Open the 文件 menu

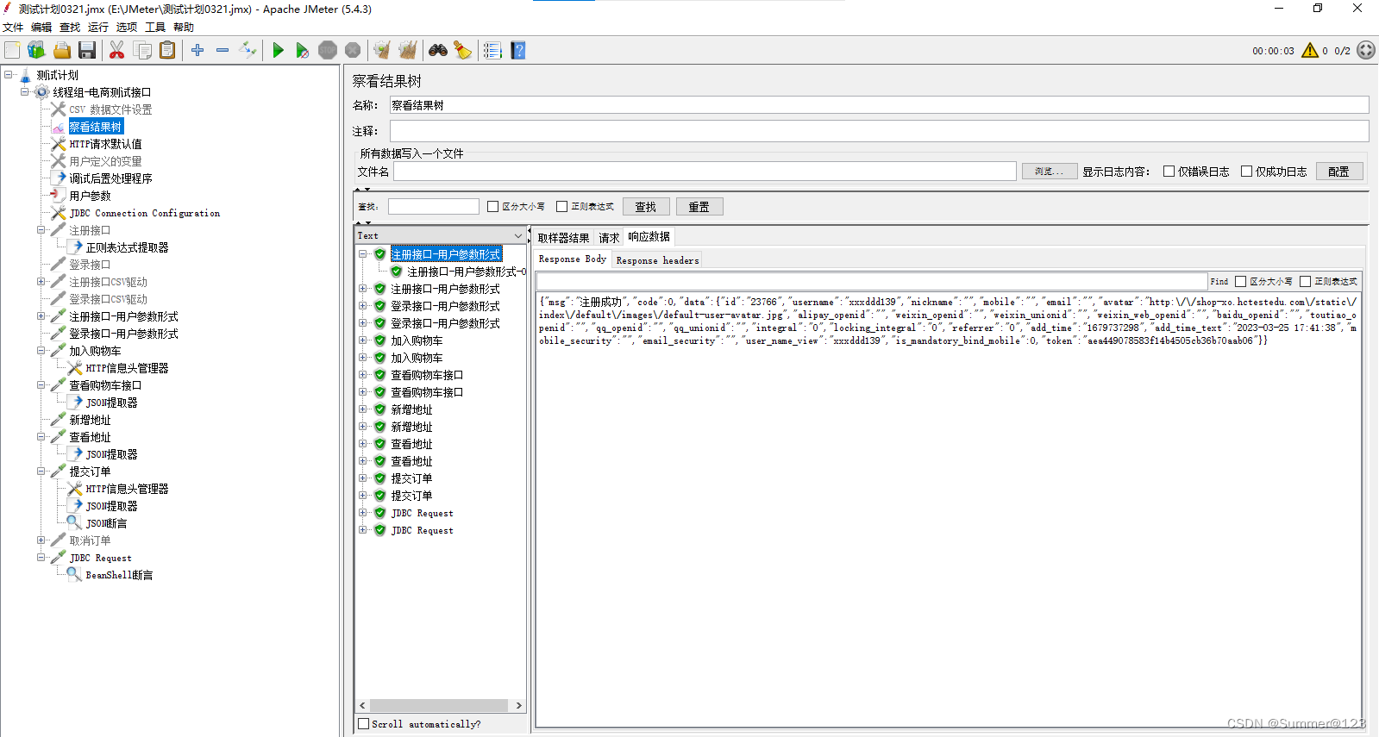coord(13,28)
